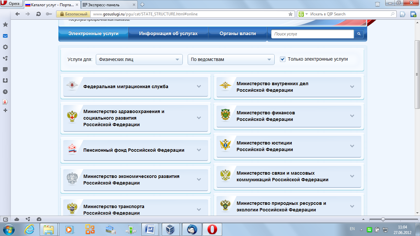Image resolution: width=420 pixels, height=236 pixels.
Task: Click the Поиск услуг search field
Action: (313, 34)
